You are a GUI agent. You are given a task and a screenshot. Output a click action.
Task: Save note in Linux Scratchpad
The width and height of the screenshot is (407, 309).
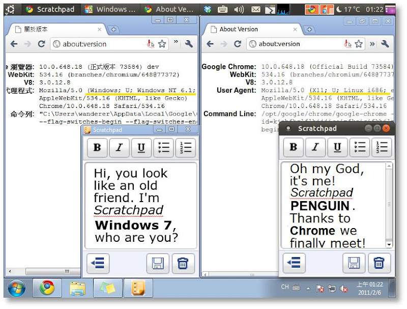pyautogui.click(x=354, y=263)
